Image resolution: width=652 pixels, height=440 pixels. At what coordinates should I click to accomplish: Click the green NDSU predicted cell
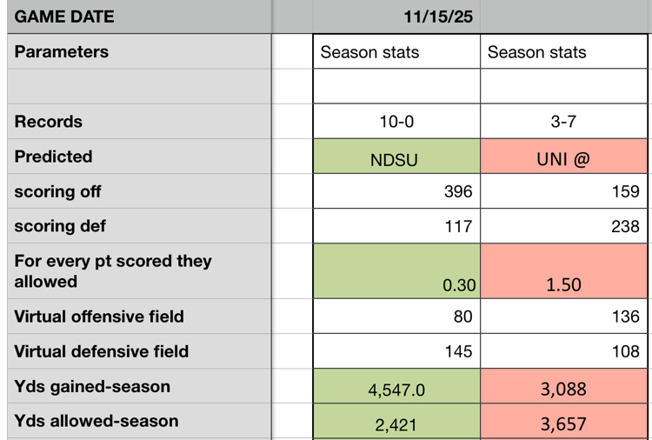click(x=396, y=157)
